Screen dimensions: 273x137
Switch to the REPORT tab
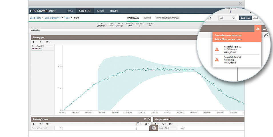click(x=147, y=18)
